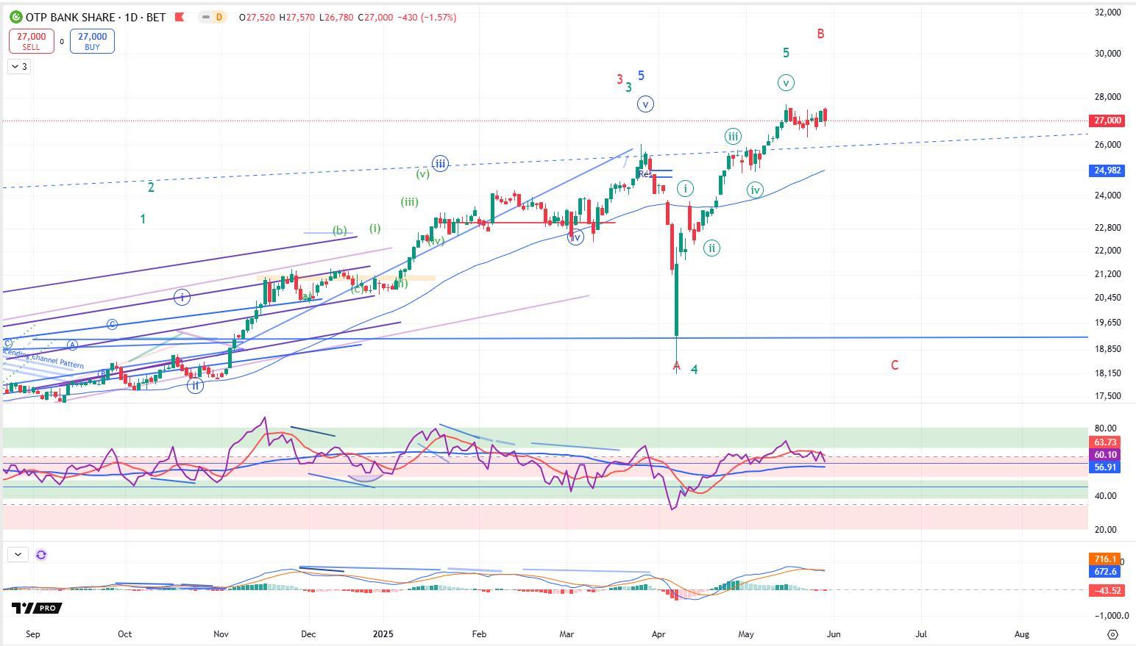Click the Res label near March high
The width and height of the screenshot is (1136, 646).
[x=645, y=174]
